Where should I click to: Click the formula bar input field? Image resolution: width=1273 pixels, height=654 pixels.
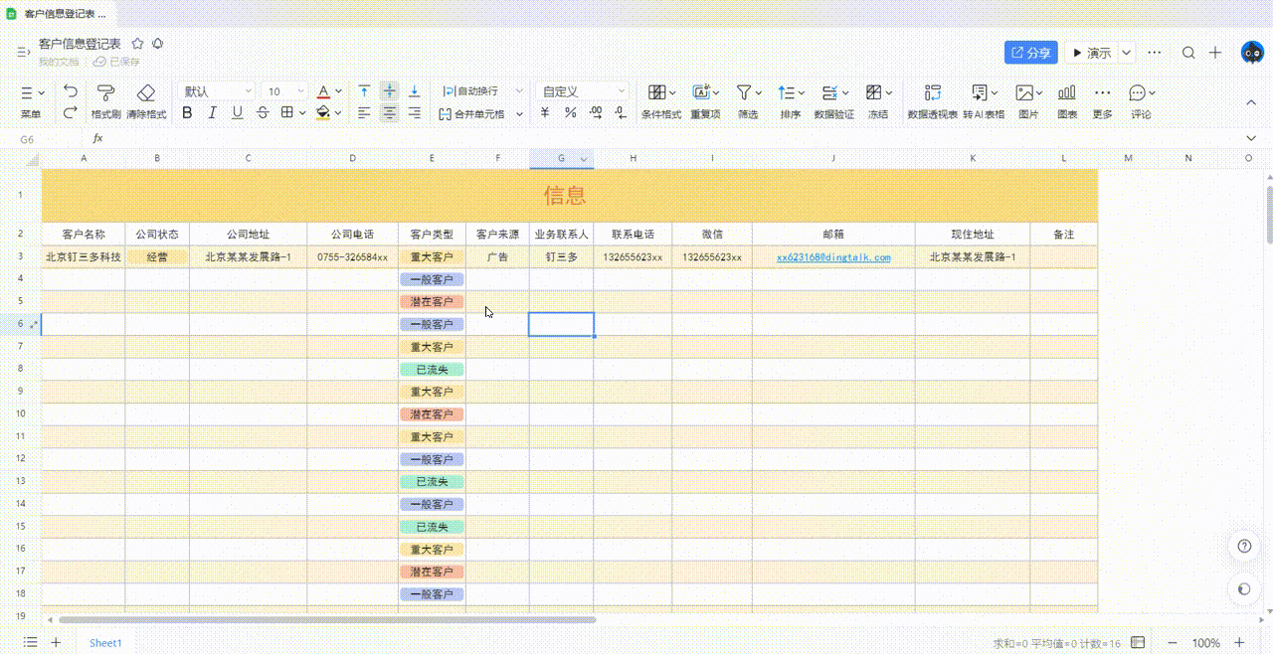click(676, 138)
